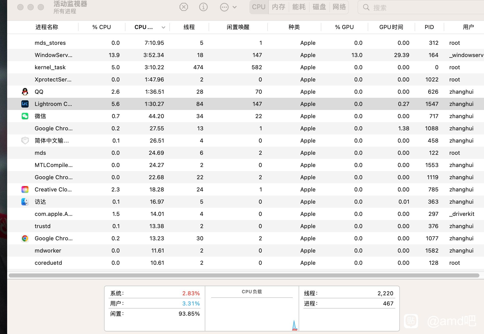
Task: Click the Finder 访达 icon
Action: click(x=25, y=202)
